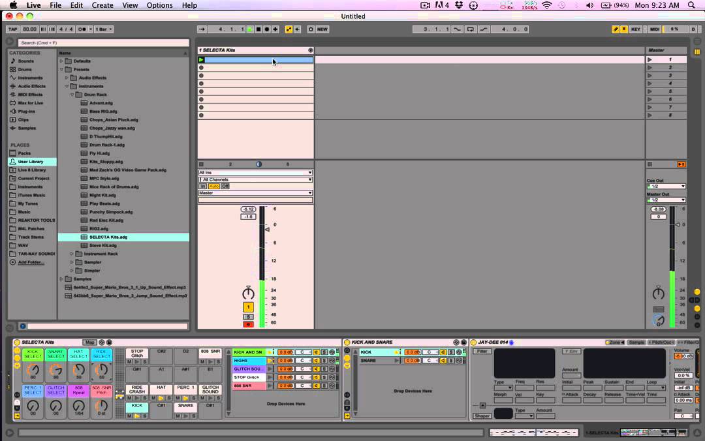The height and width of the screenshot is (441, 705).
Task: Click the NEW scene button
Action: pos(322,29)
